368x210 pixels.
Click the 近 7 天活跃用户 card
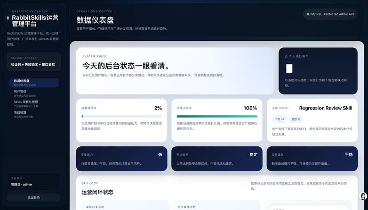318,71
